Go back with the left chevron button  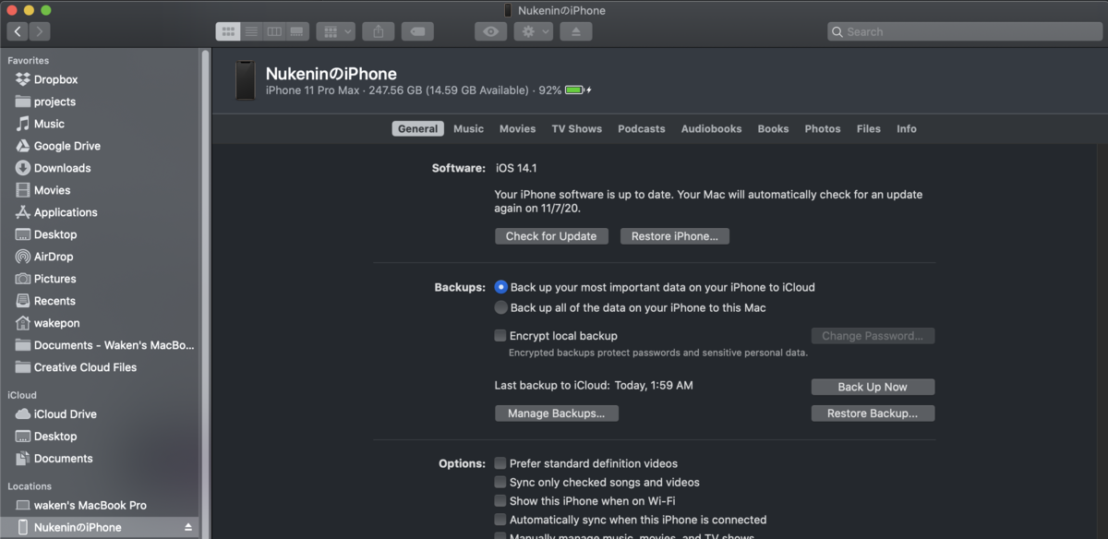[x=18, y=31]
